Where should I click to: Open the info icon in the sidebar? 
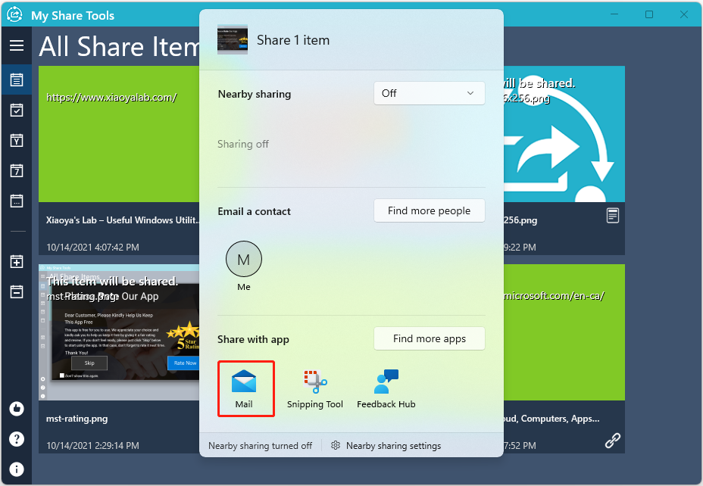pos(16,469)
